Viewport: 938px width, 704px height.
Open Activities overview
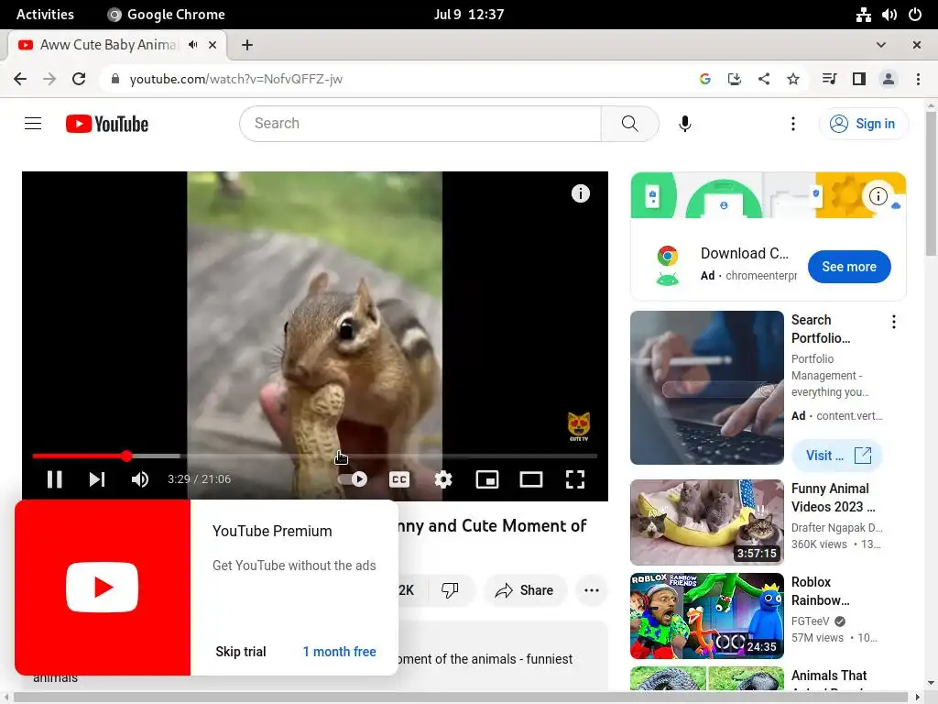click(45, 15)
